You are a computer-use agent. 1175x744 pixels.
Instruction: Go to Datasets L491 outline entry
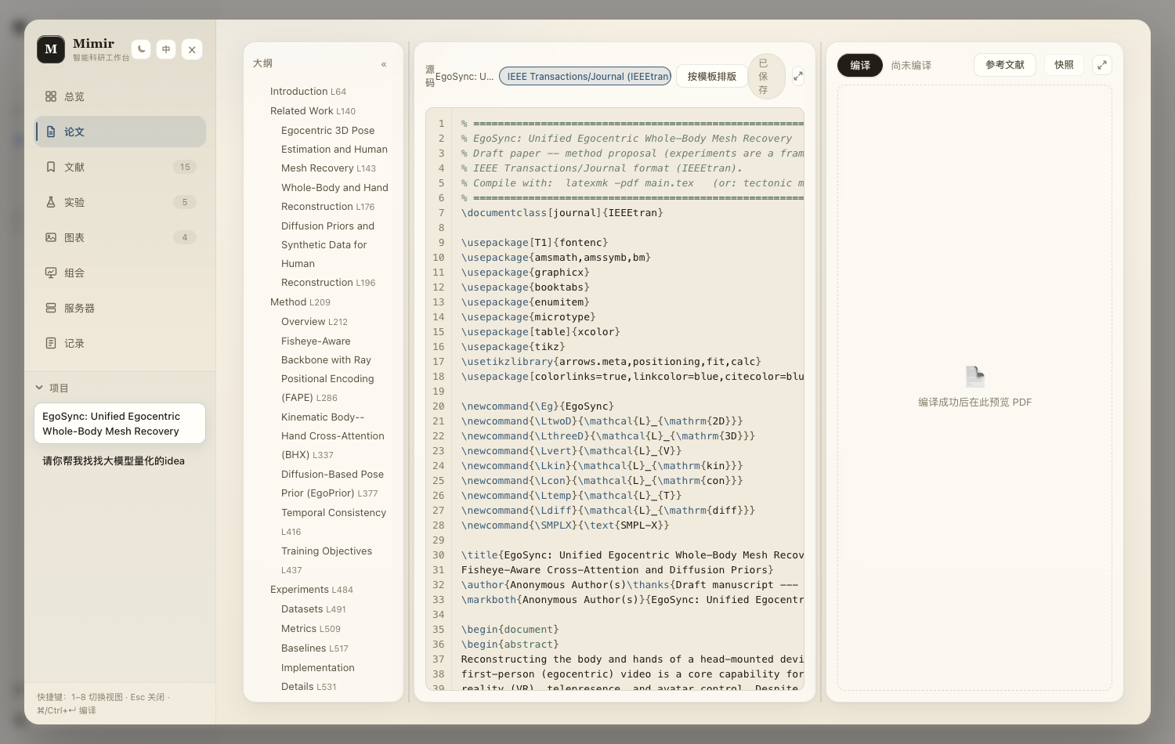pyautogui.click(x=313, y=609)
